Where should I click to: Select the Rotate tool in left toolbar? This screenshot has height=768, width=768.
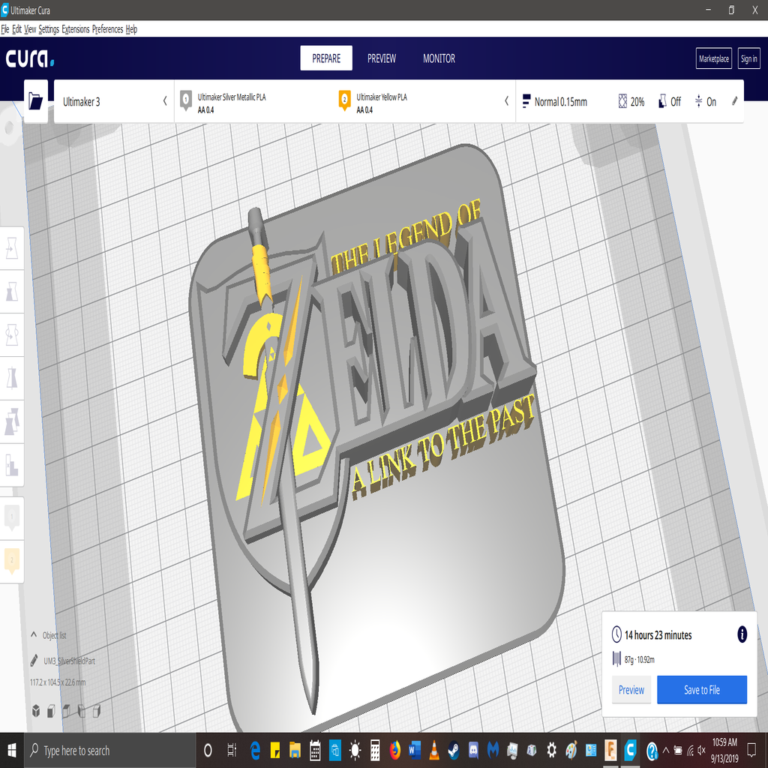pos(12,335)
